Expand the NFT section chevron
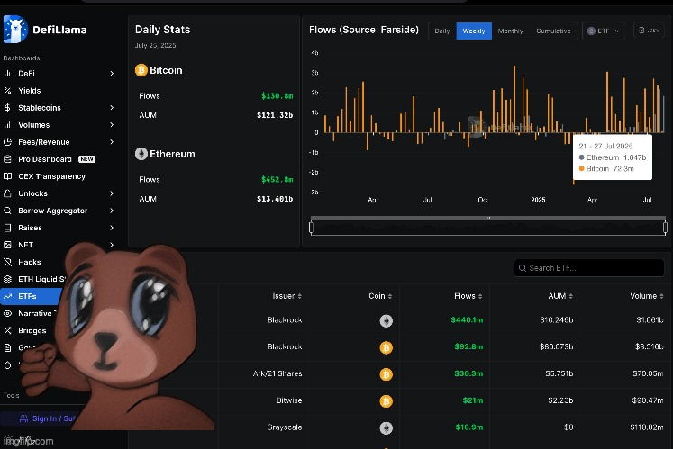673x449 pixels. [x=112, y=245]
